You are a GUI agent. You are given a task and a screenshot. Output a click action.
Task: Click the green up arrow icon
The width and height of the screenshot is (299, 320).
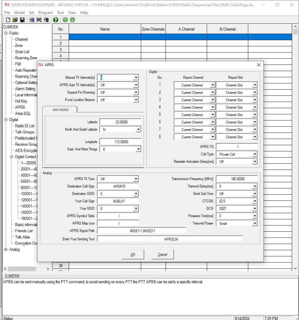coord(65,20)
